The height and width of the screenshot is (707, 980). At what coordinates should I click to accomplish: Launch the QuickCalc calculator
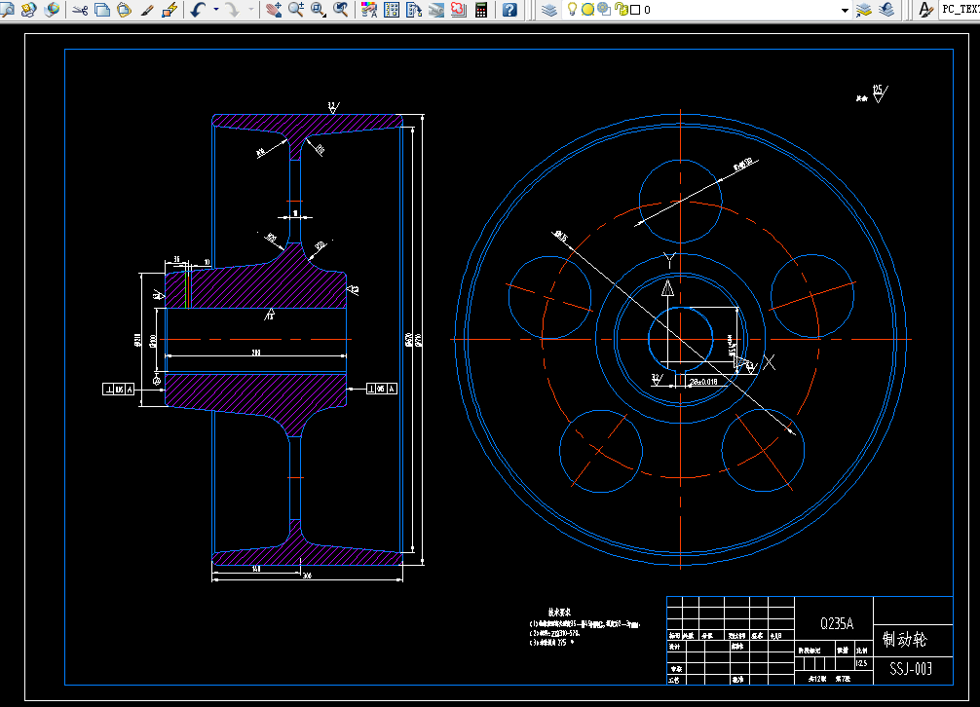481,10
